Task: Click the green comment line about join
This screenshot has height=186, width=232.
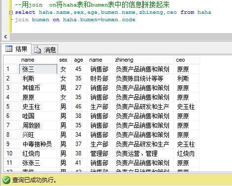Action: coord(92,4)
